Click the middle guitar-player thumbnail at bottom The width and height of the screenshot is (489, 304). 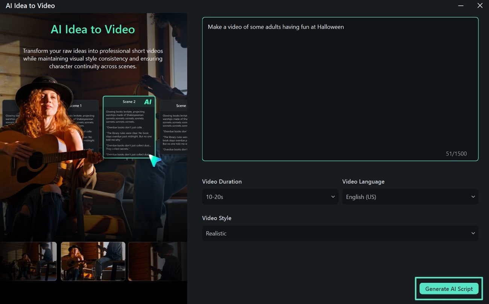pos(93,261)
